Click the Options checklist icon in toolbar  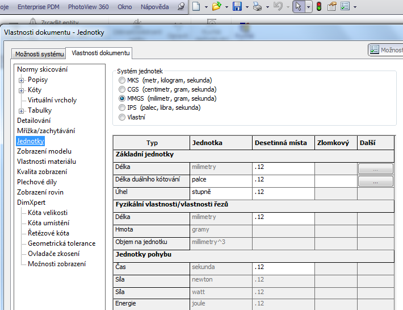click(345, 6)
